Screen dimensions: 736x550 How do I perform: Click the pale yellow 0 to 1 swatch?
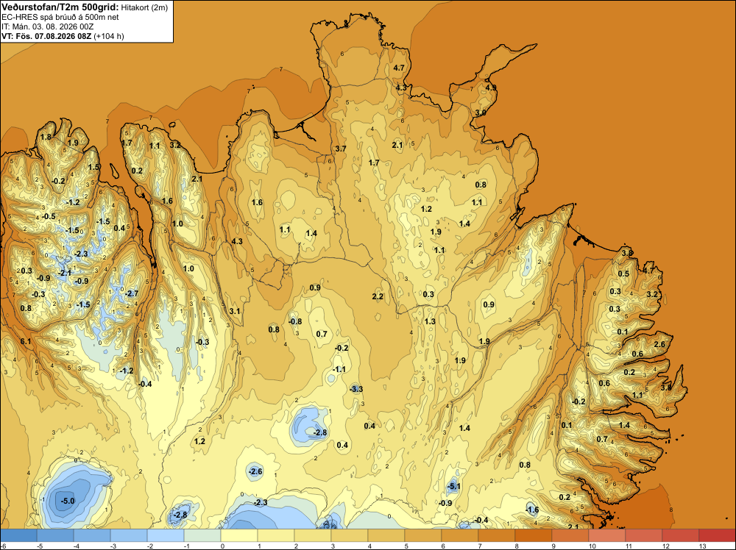coord(239,535)
